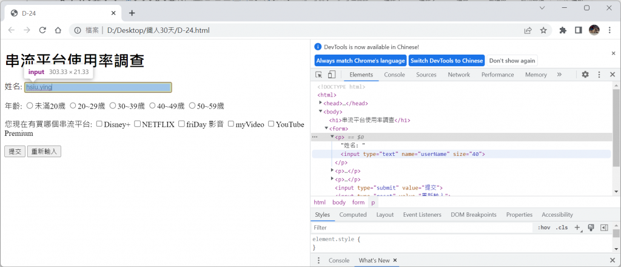Open the profile avatar menu
621x267 pixels.
[594, 30]
